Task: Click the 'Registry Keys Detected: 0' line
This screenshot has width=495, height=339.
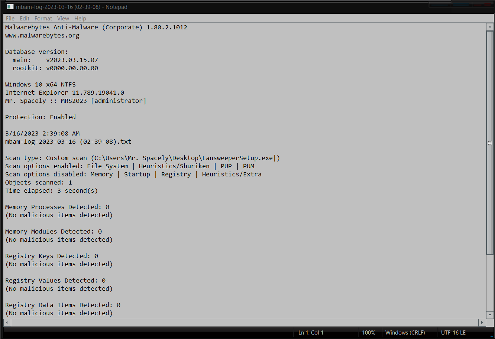Action: 52,256
